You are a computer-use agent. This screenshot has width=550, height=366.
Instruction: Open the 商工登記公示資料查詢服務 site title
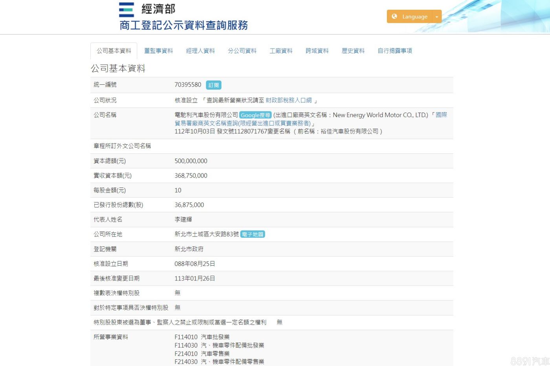[x=183, y=25]
